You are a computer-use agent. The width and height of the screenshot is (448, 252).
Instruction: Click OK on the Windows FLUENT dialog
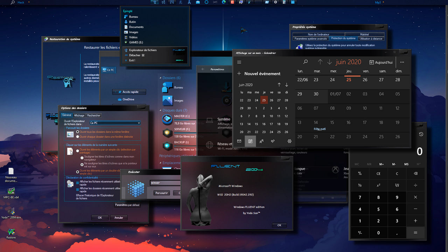tap(279, 225)
